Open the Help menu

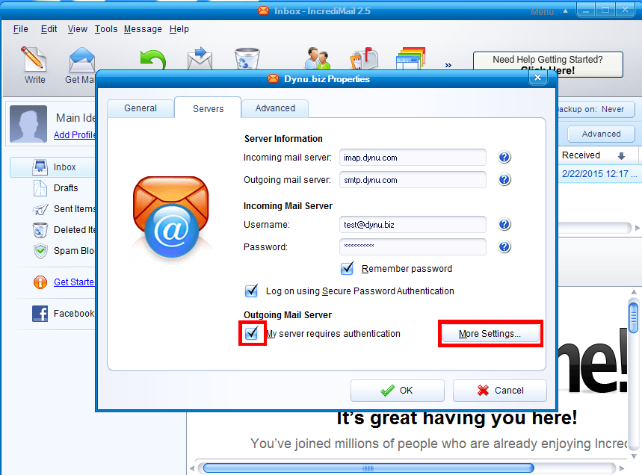(x=179, y=29)
